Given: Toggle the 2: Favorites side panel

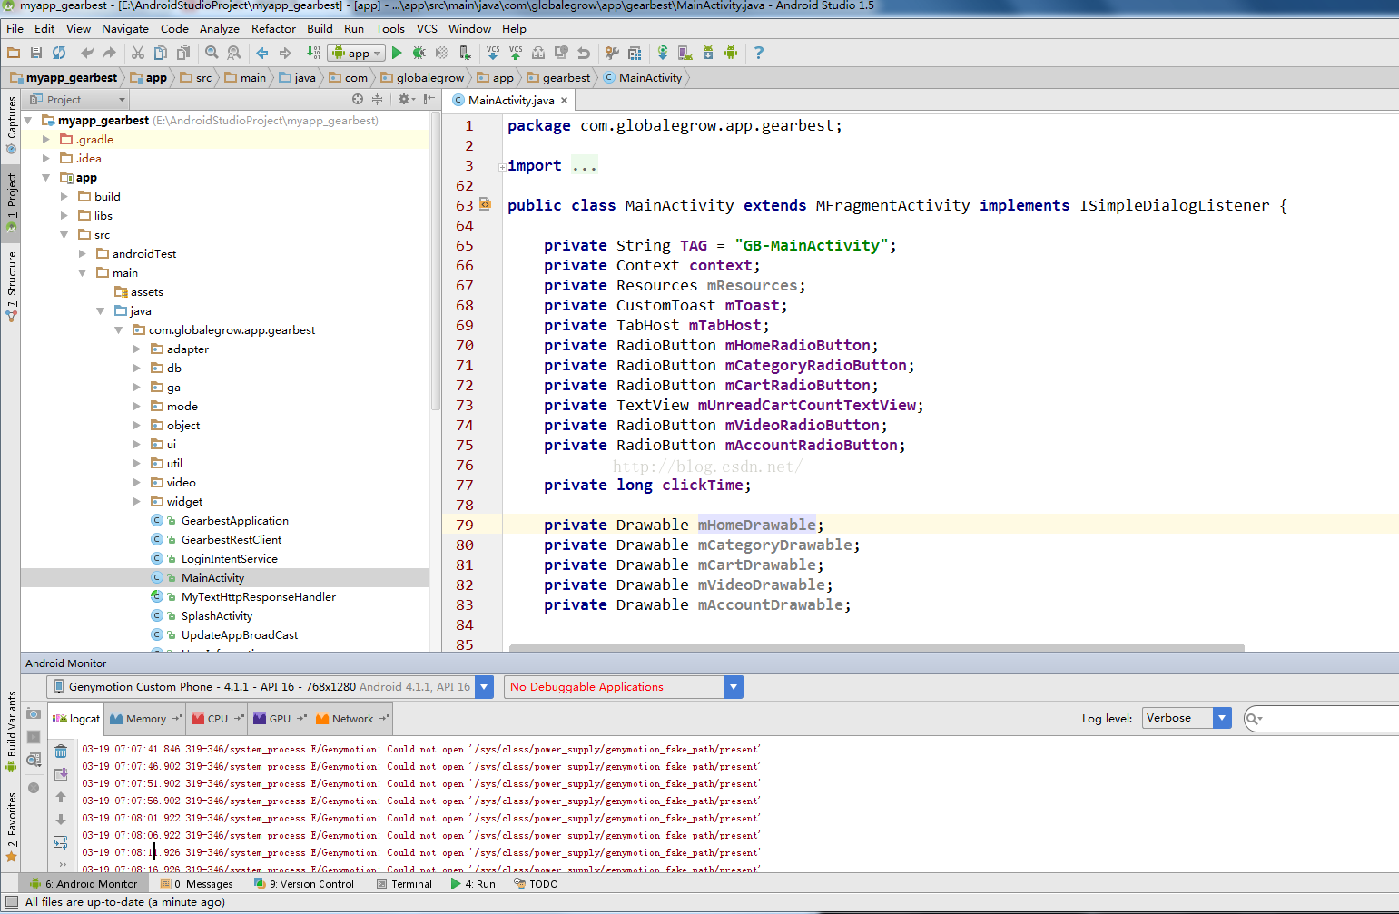Looking at the screenshot, I should pos(11,826).
